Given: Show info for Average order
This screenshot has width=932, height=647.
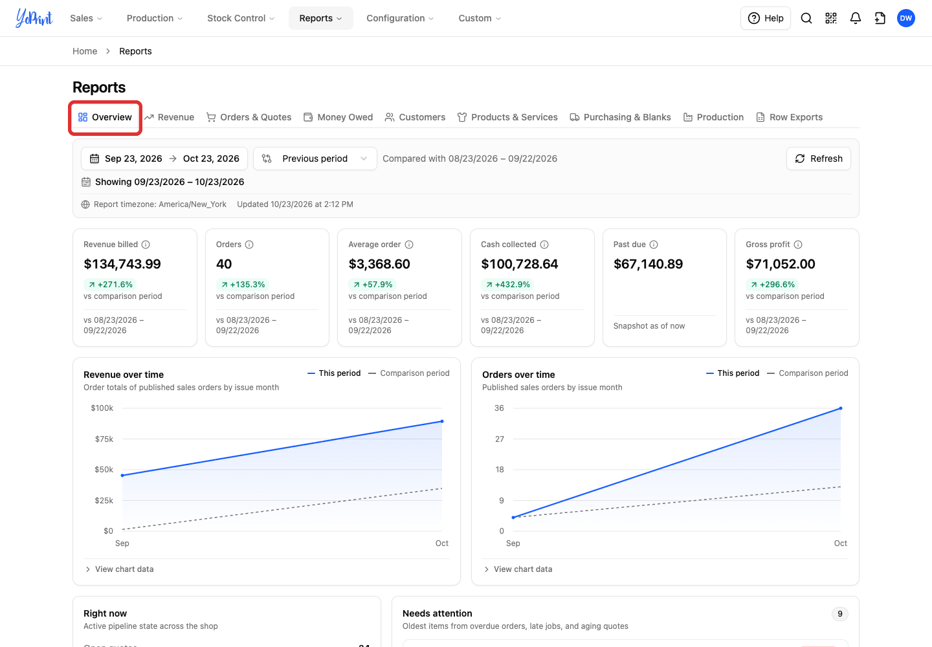Looking at the screenshot, I should (x=408, y=245).
